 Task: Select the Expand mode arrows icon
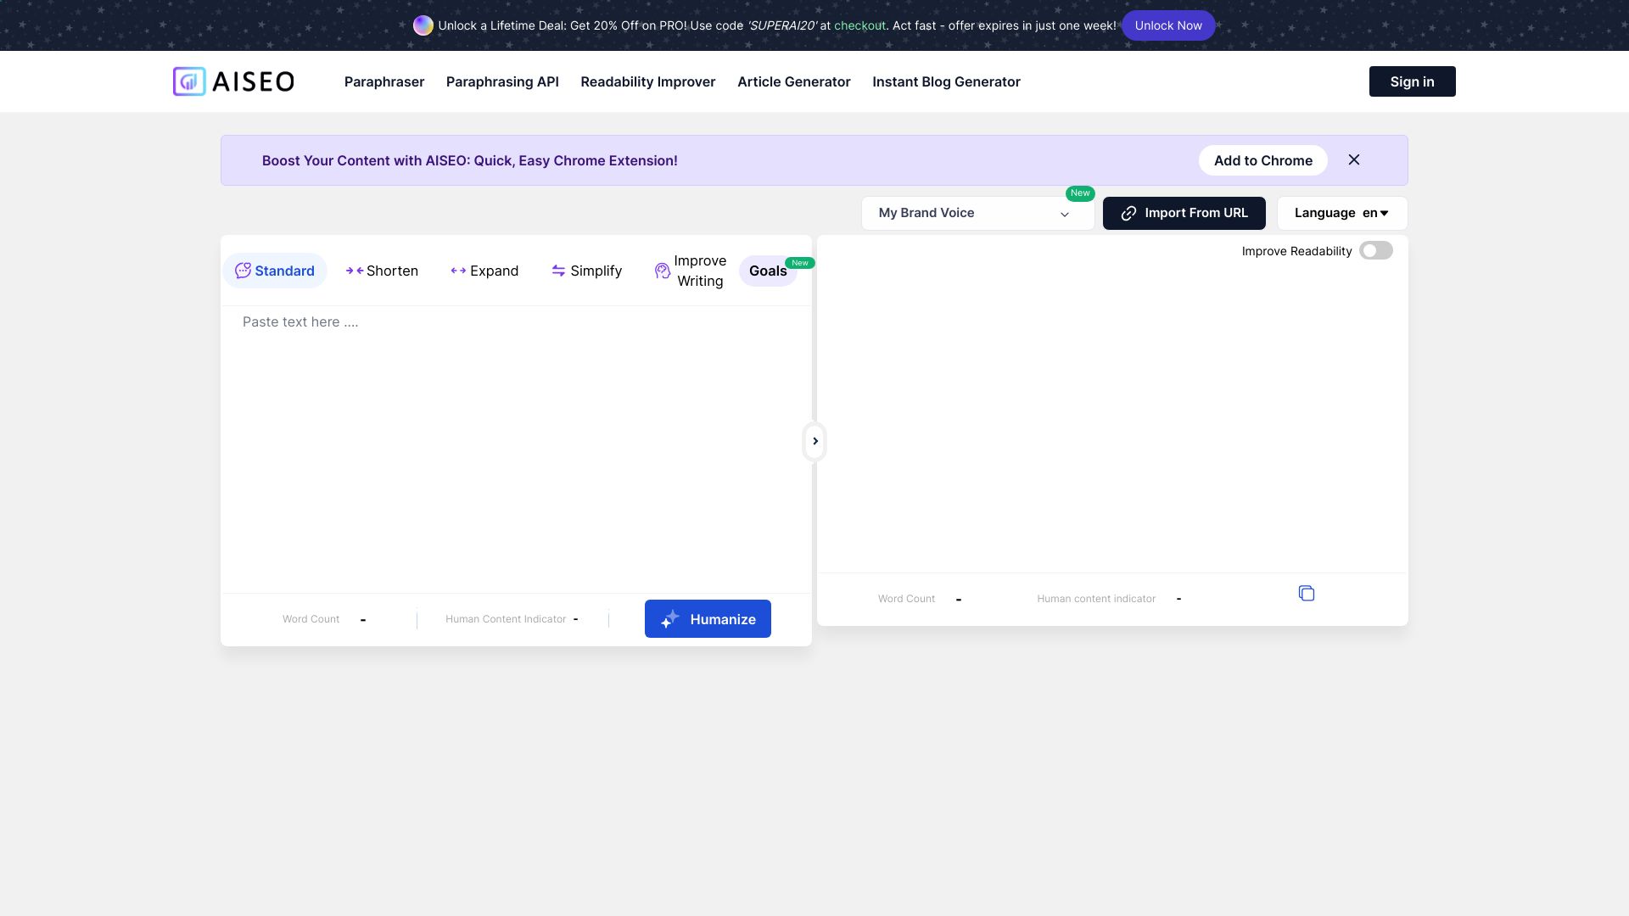[x=457, y=271]
